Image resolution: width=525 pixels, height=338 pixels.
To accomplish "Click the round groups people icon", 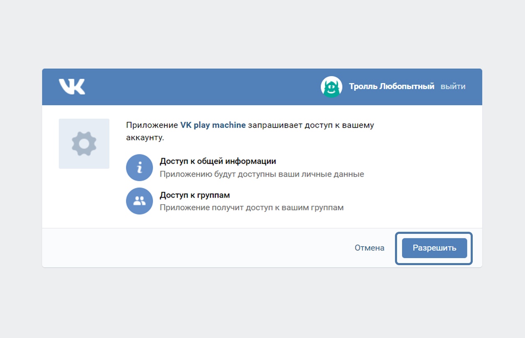I will click(139, 201).
